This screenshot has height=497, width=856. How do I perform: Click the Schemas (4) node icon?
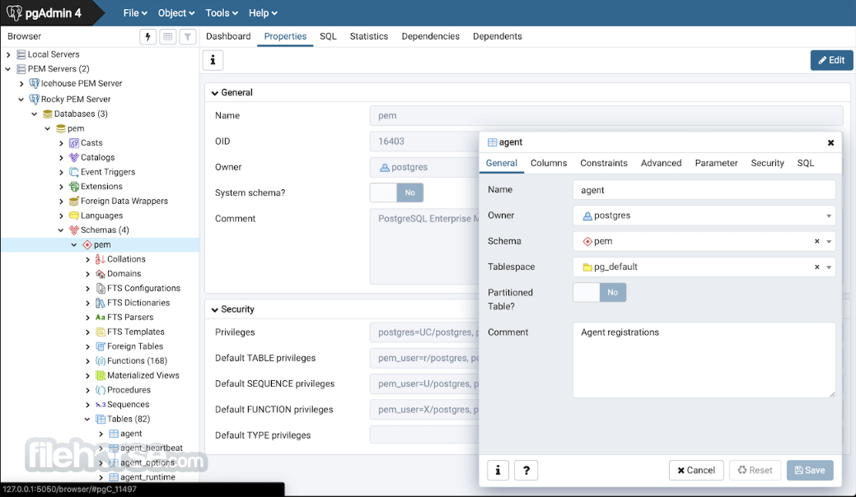coord(73,230)
